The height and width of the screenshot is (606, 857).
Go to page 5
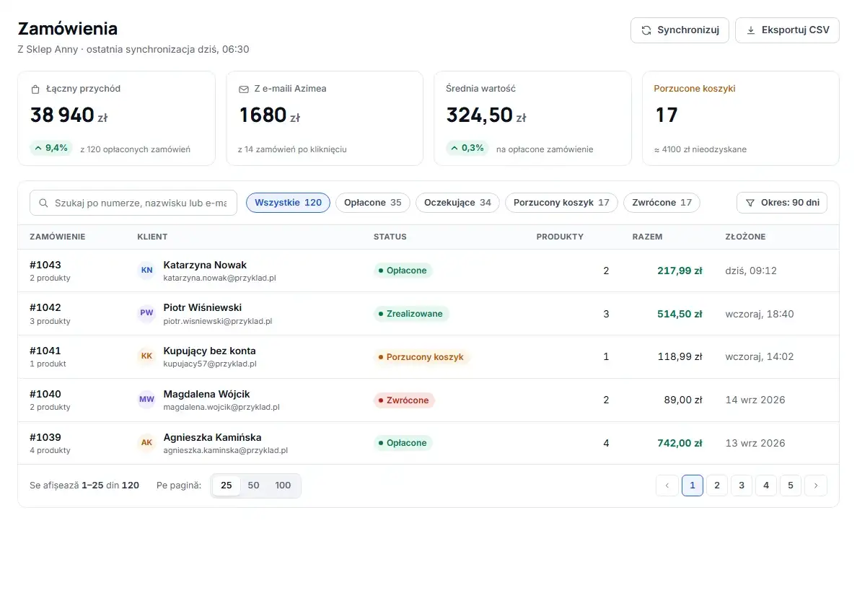791,486
